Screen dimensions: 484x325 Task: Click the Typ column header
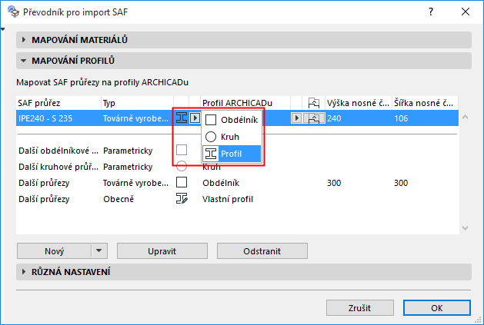138,103
